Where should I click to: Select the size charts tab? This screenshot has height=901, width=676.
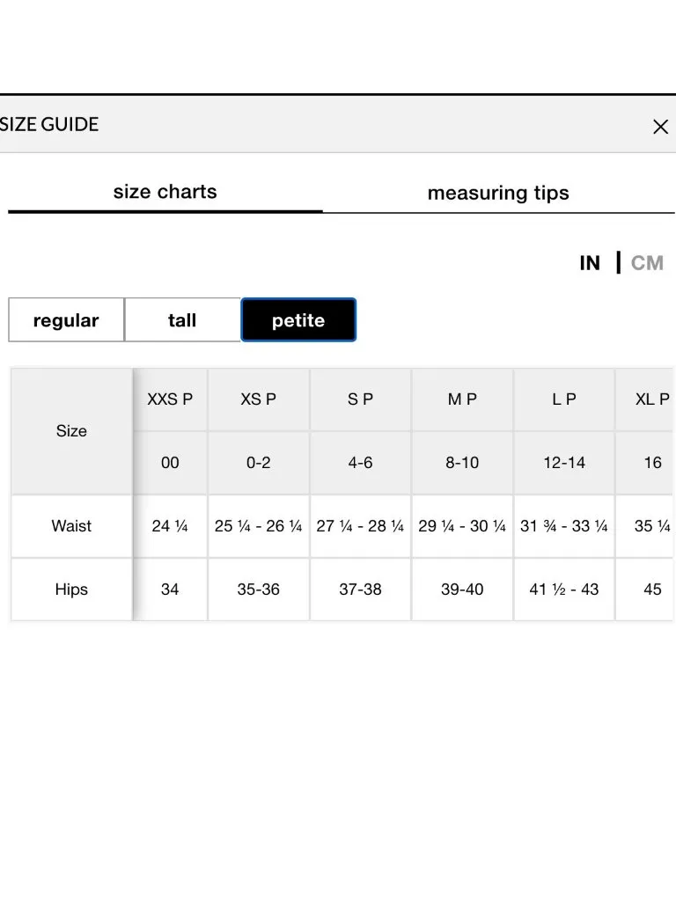[165, 191]
